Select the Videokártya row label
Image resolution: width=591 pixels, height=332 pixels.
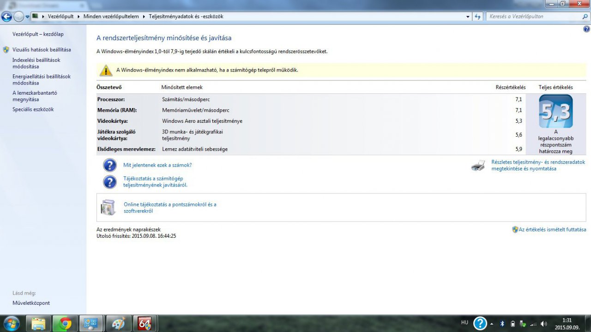pos(112,121)
